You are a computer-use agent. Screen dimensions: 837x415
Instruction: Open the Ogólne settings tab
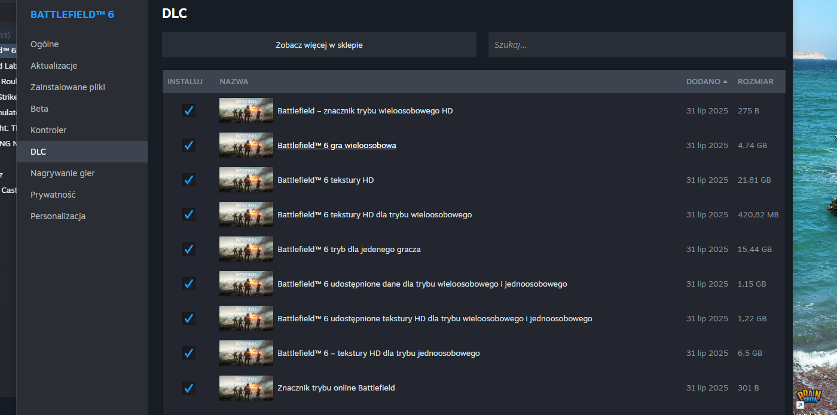coord(82,44)
